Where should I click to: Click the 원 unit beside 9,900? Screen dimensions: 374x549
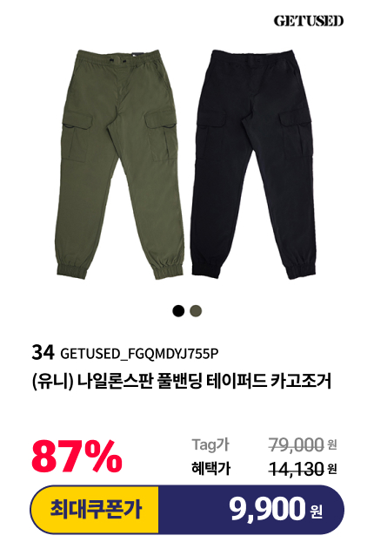(316, 512)
